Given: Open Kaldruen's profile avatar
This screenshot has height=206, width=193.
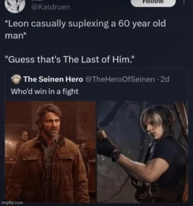Looking at the screenshot, I should point(15,6).
